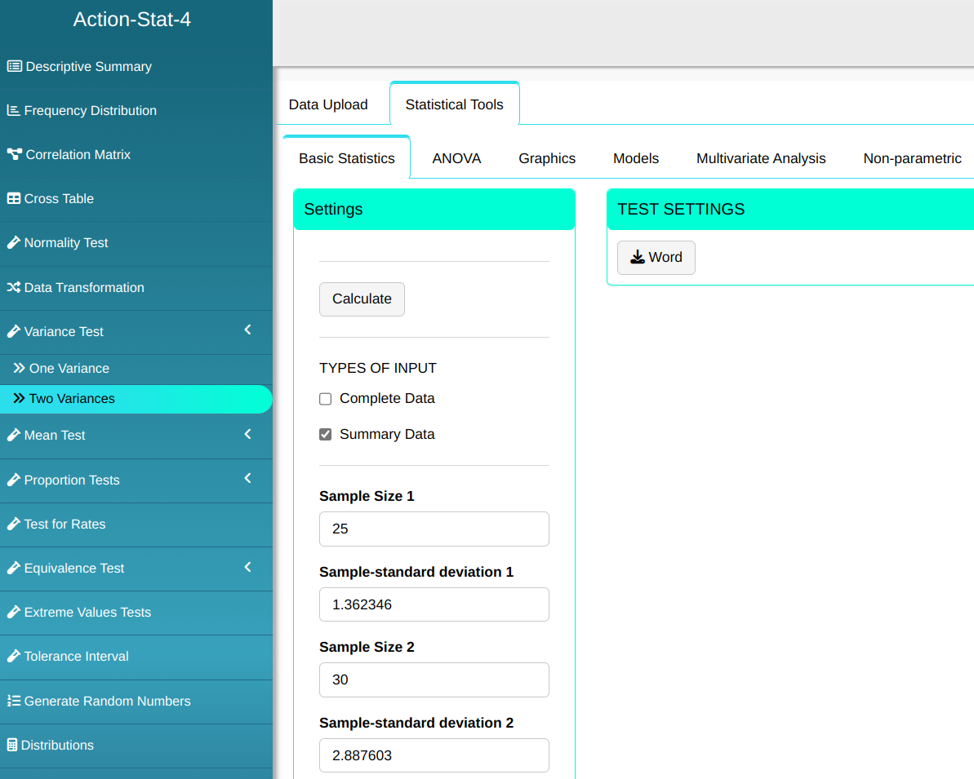Collapse the Variance Test submenu chevron
This screenshot has width=974, height=779.
[248, 330]
